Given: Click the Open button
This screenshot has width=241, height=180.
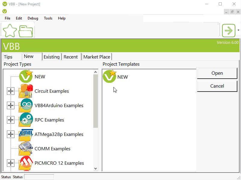Looking at the screenshot, I should click(217, 73).
